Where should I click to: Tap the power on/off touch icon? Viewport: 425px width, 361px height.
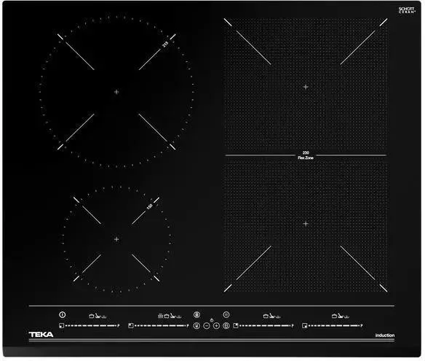pyautogui.click(x=63, y=314)
